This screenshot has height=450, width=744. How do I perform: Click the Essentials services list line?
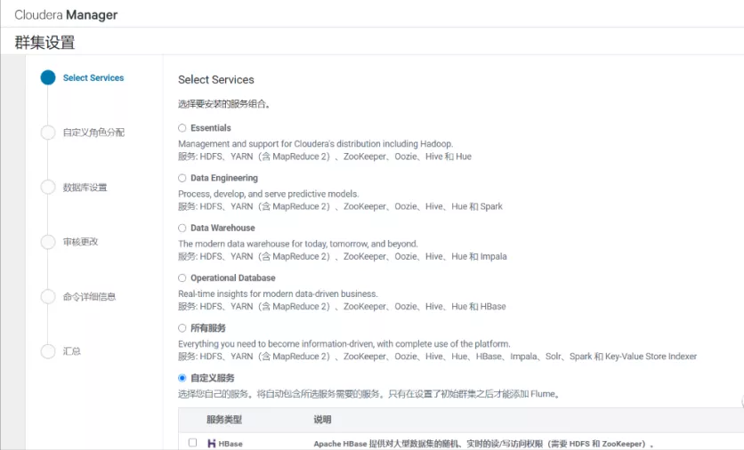[x=325, y=157]
